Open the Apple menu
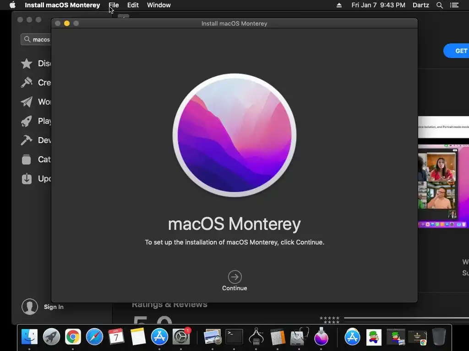The height and width of the screenshot is (351, 469). pyautogui.click(x=12, y=5)
